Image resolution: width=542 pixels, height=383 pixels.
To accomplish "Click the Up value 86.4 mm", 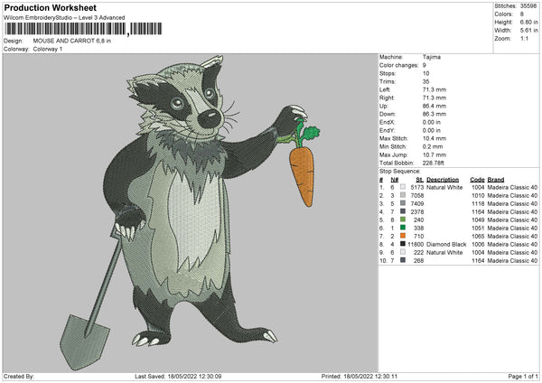I will 435,106.
